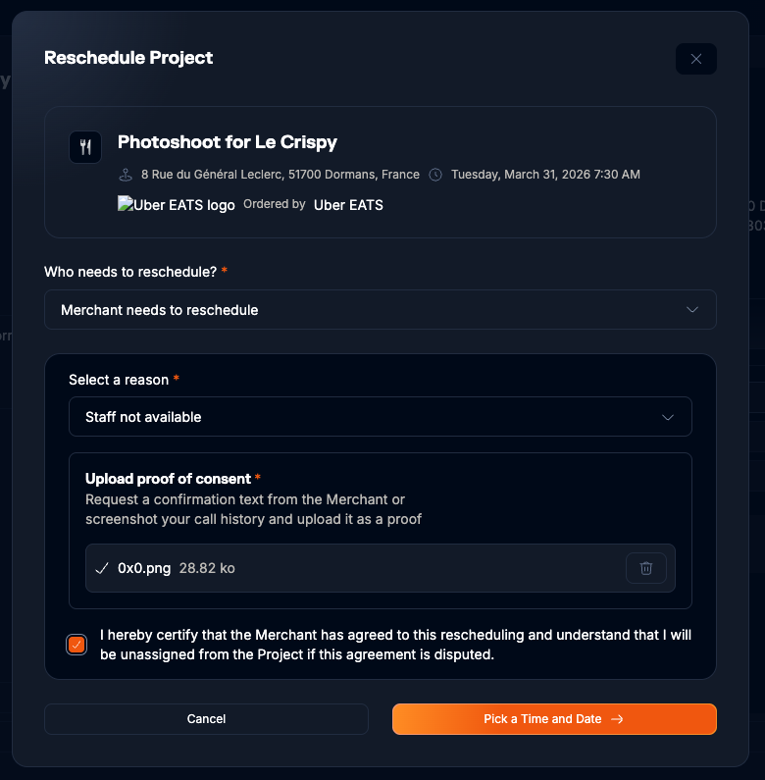The width and height of the screenshot is (765, 780).
Task: Close the Reschedule Project dialog
Action: 696,59
